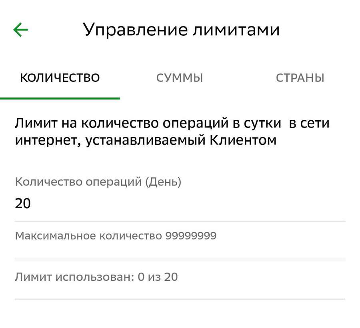The width and height of the screenshot is (360, 328).
Task: Return to previous screen via back arrow
Action: point(21,29)
